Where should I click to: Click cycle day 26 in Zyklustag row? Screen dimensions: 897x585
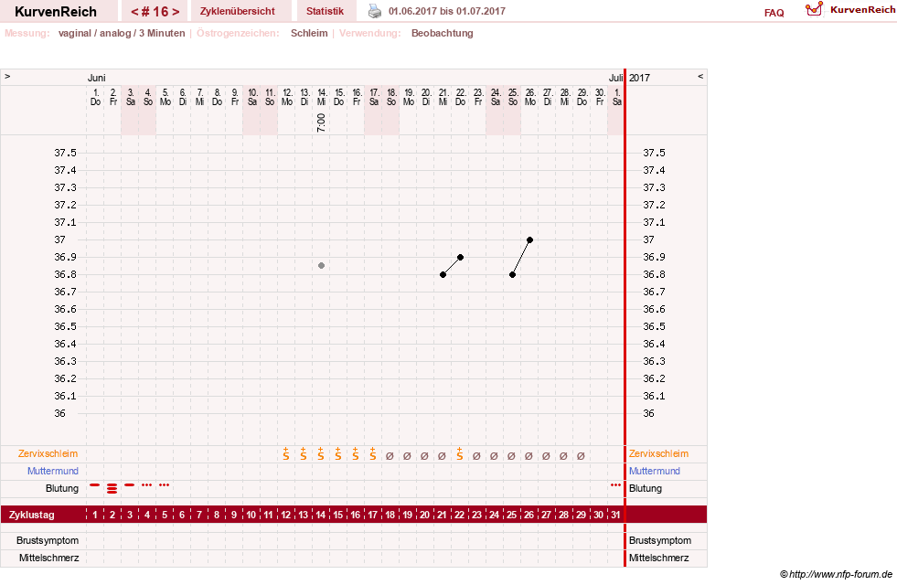529,515
